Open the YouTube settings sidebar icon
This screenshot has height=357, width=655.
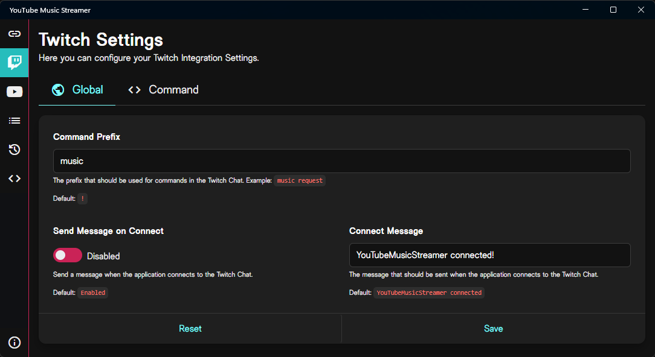tap(15, 92)
